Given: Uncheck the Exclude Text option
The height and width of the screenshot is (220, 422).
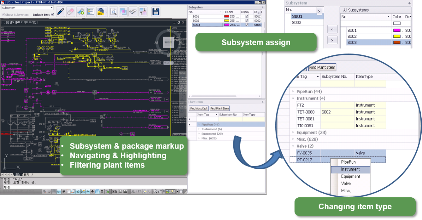Looking at the screenshot, I should [x=53, y=14].
